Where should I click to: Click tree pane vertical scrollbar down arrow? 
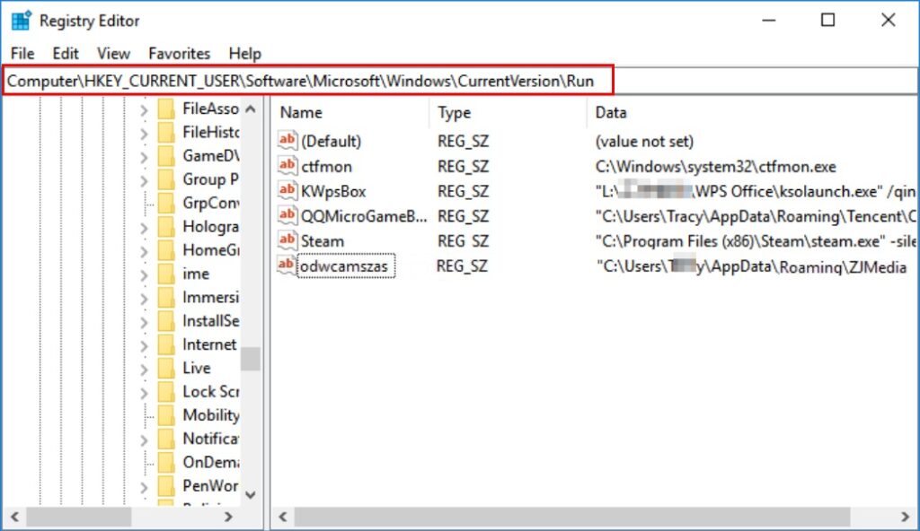point(251,495)
